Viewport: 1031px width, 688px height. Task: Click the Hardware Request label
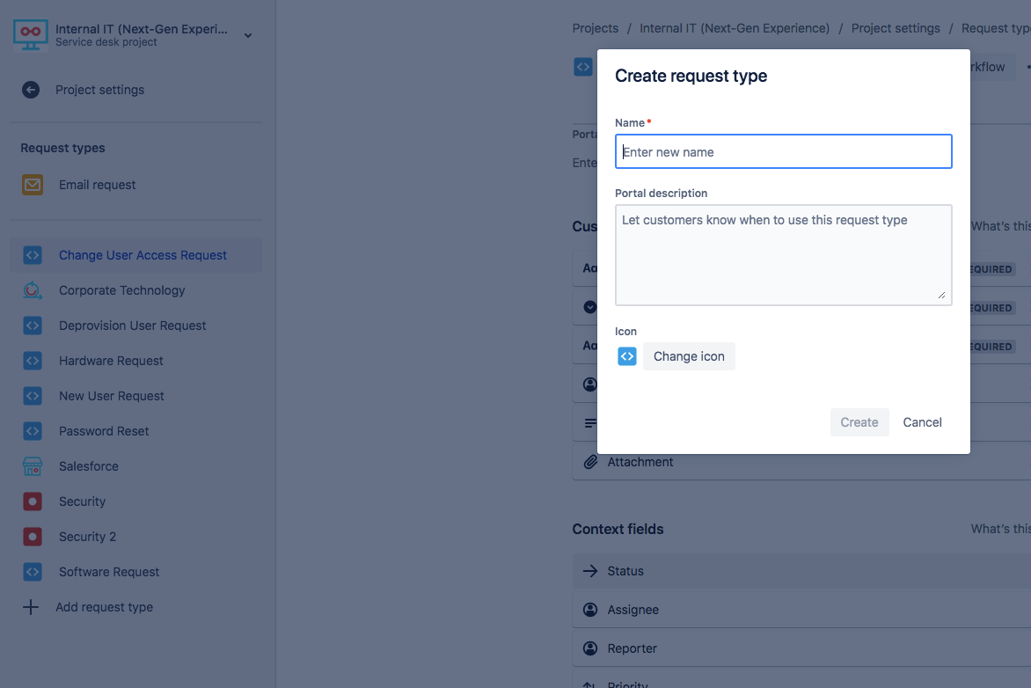(111, 361)
